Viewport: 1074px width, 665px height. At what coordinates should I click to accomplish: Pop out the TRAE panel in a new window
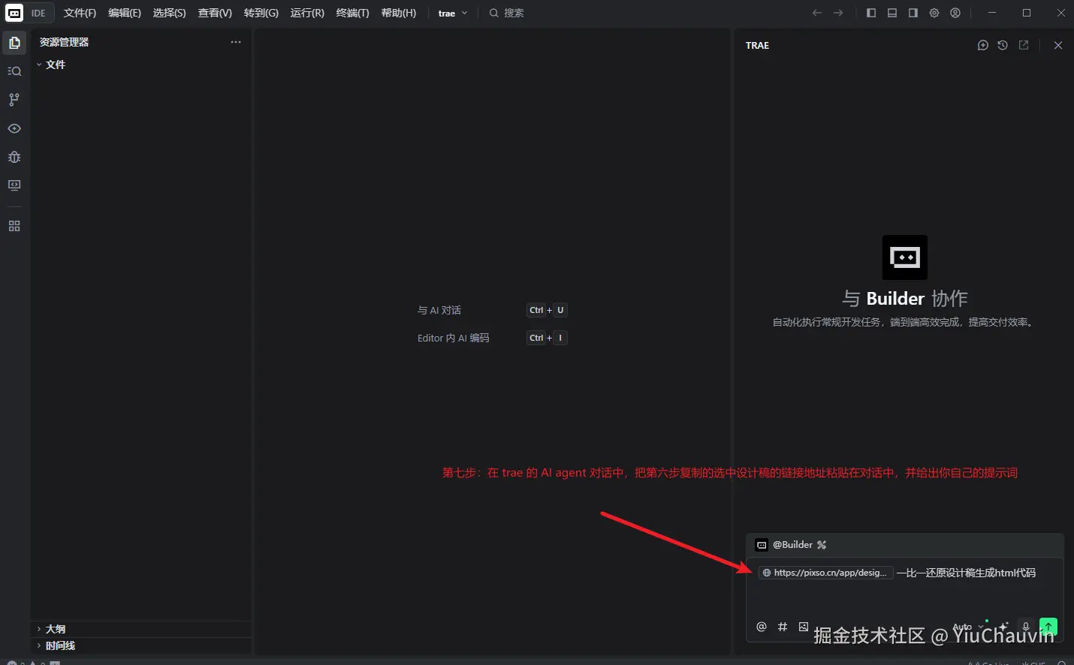[1024, 45]
